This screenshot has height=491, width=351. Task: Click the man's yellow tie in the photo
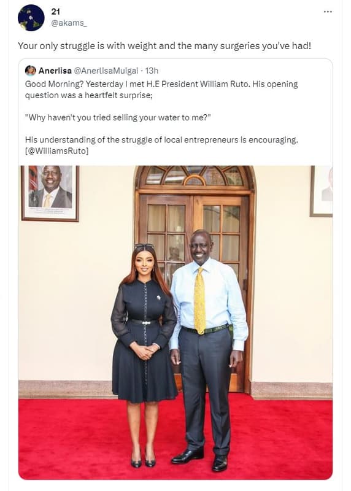point(200,301)
